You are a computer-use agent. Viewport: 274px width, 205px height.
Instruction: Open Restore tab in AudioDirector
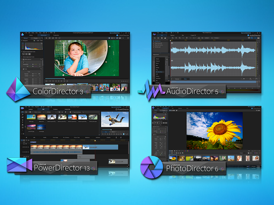[x=172, y=35]
